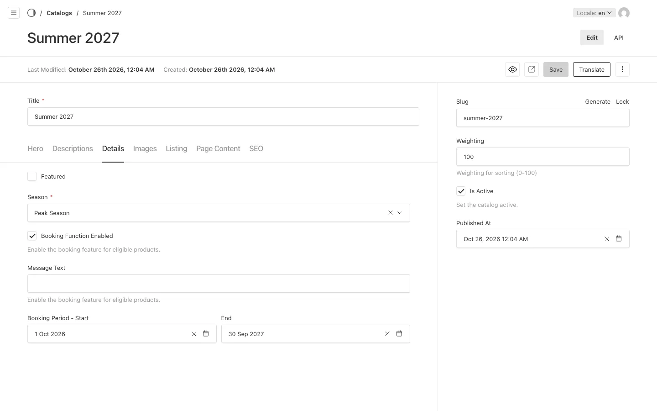Focus the Slug input field
This screenshot has width=657, height=411.
click(x=543, y=118)
